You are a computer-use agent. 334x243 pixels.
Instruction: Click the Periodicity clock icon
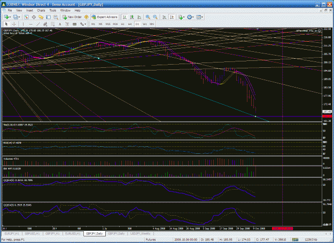[x=189, y=17]
